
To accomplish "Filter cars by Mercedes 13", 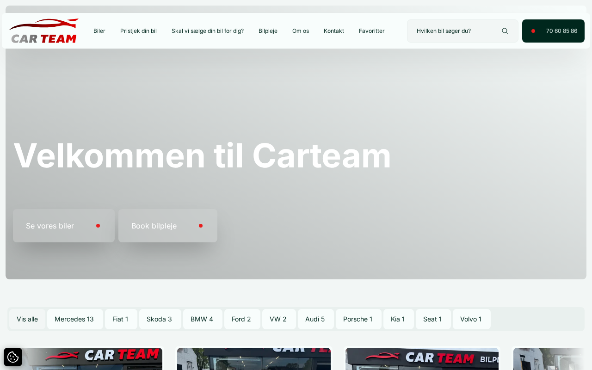I will coord(75,319).
